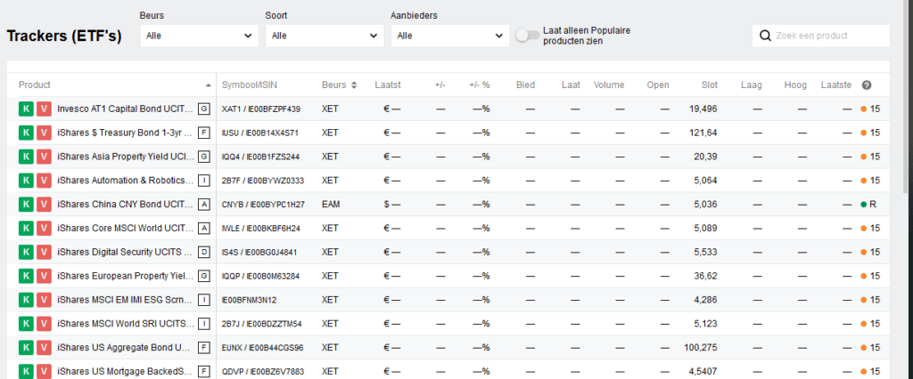Click the V button for iShares Digital Security

pyautogui.click(x=44, y=252)
